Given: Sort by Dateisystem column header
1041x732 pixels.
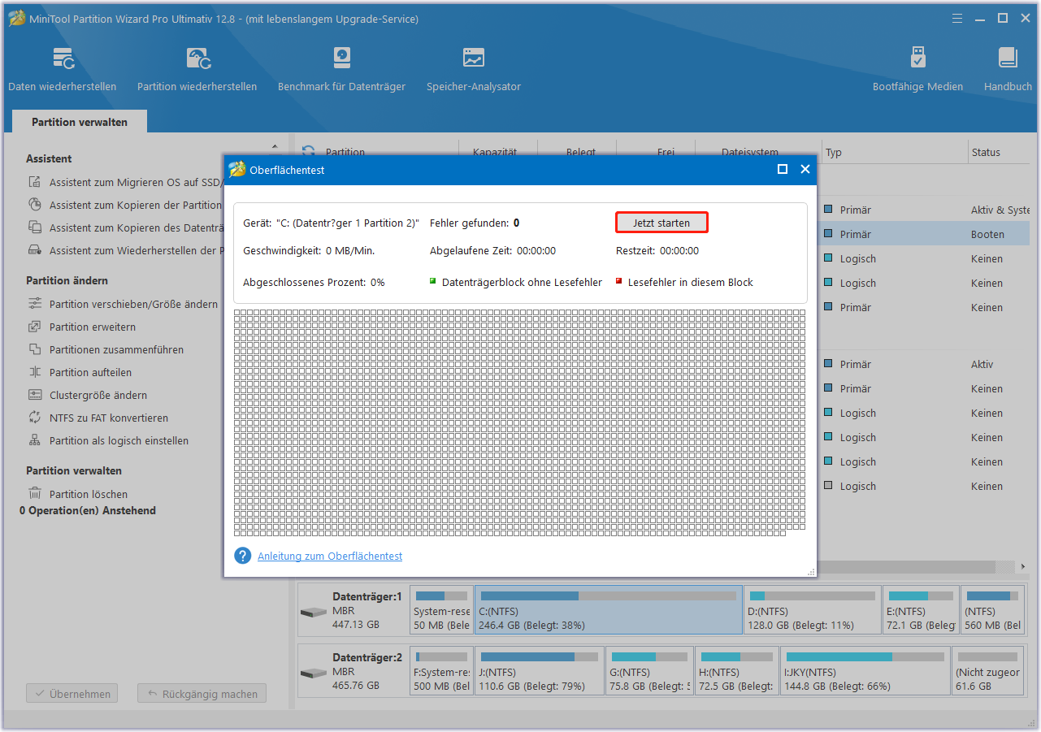Looking at the screenshot, I should click(750, 152).
